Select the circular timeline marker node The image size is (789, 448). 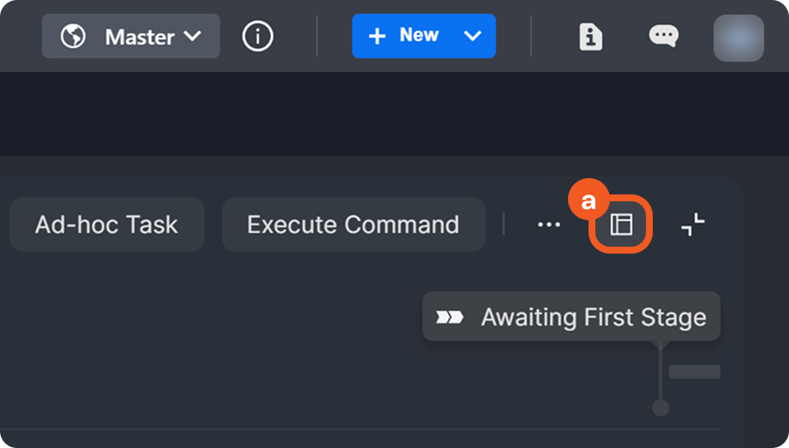[660, 407]
